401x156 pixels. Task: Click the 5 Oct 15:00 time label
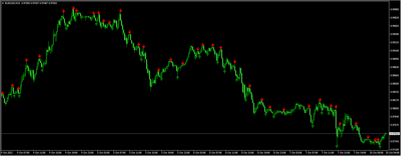click(x=151, y=153)
